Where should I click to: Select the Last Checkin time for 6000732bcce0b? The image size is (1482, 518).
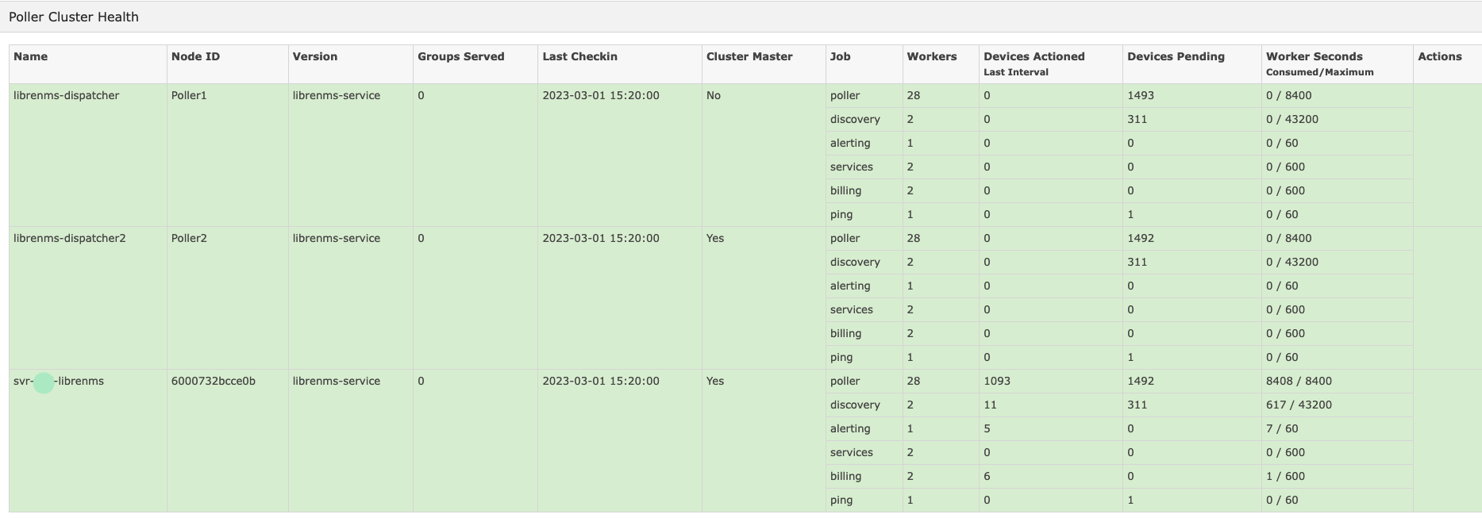tap(601, 381)
